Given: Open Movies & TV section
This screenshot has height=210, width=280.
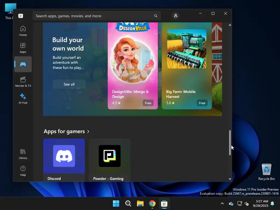Looking at the screenshot, I should click(x=23, y=82).
